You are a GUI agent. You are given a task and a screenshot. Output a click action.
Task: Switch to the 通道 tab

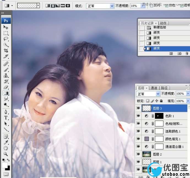click(154, 88)
